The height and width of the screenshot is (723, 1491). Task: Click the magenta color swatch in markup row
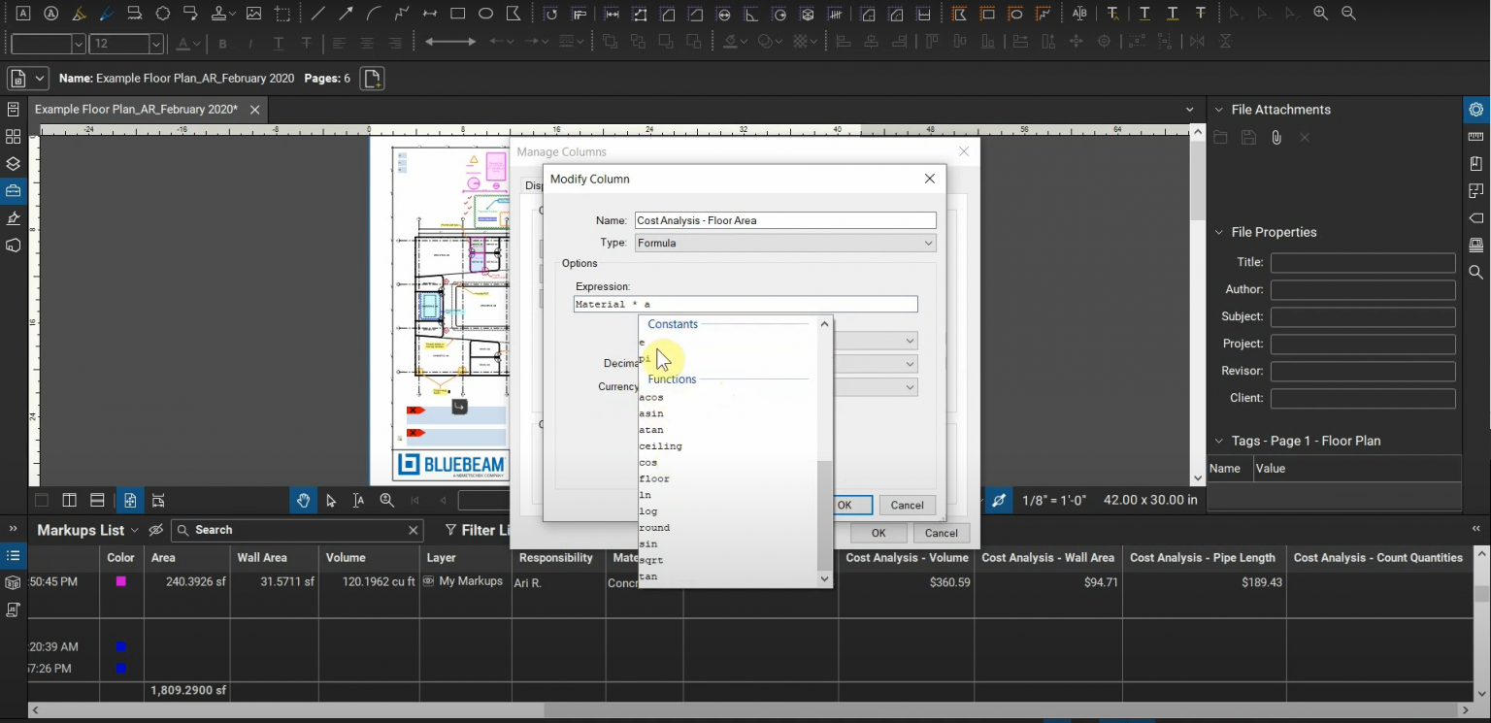pyautogui.click(x=119, y=582)
